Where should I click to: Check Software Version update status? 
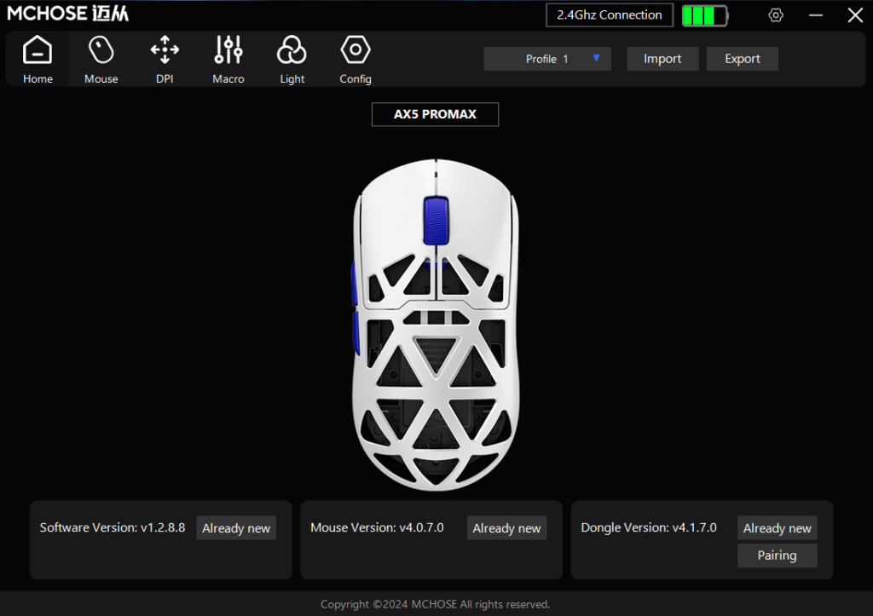click(x=236, y=527)
